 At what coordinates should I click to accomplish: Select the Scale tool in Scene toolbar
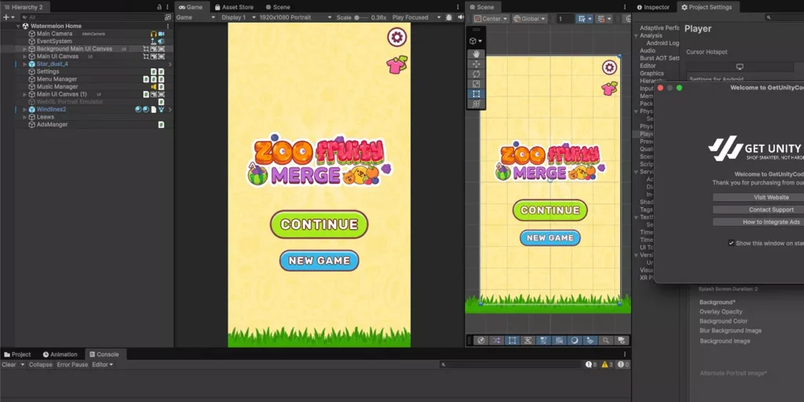[x=476, y=84]
